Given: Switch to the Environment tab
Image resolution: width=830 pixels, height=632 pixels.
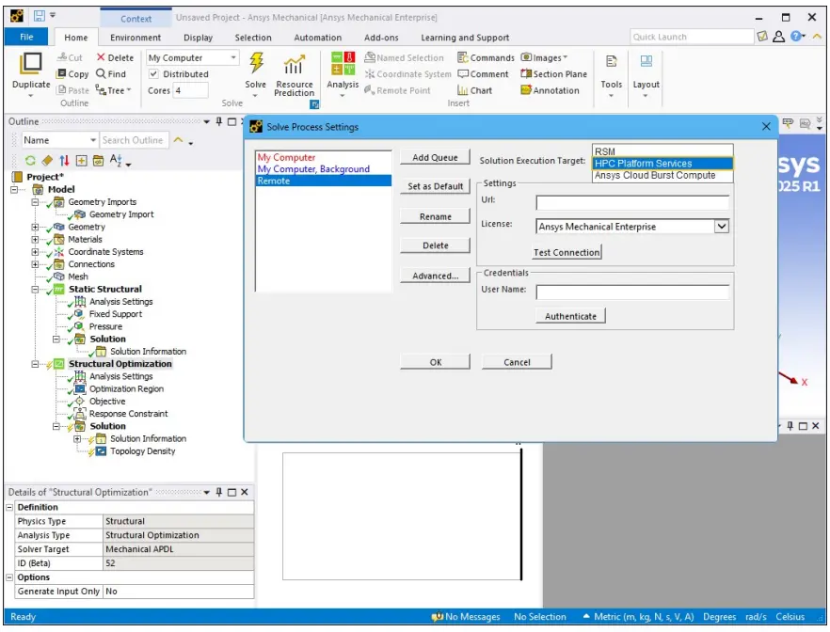Looking at the screenshot, I should pos(136,38).
